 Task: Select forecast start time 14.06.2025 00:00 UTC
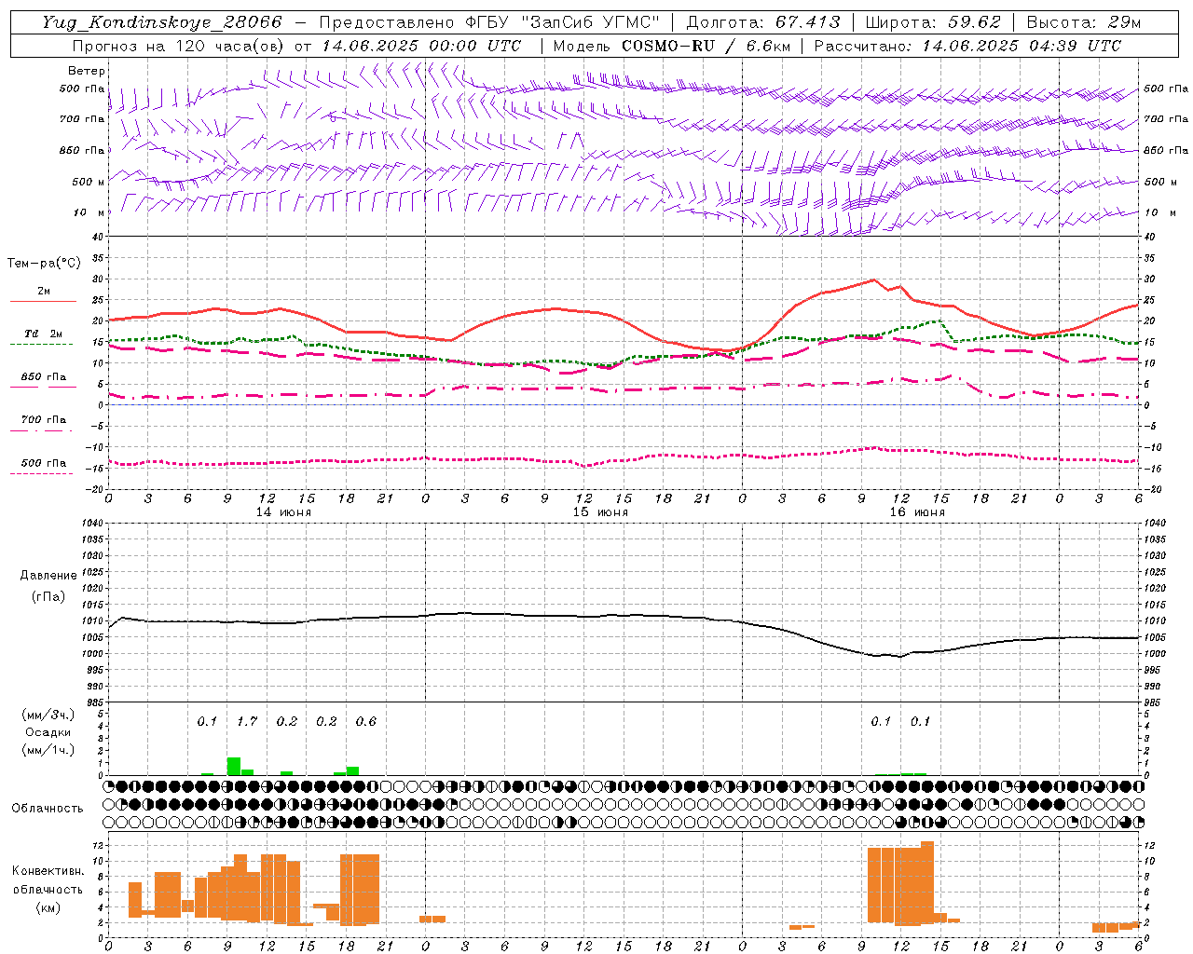tap(422, 46)
